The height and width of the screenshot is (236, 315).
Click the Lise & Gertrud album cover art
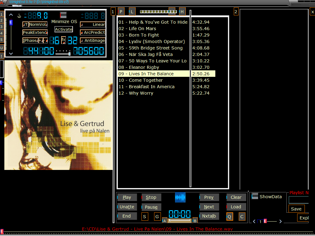[58, 115]
